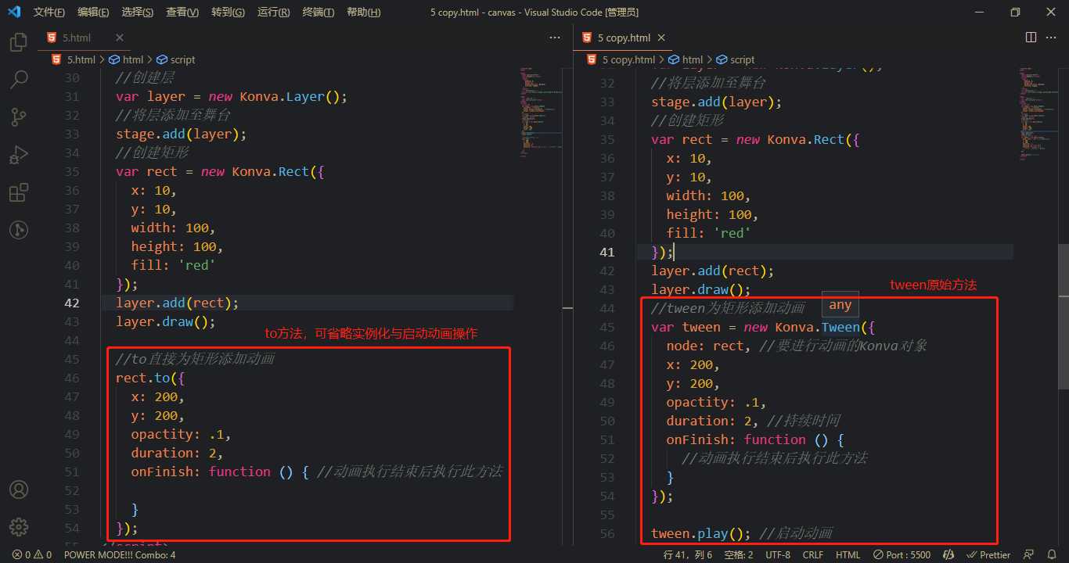
Task: Click POWER MODE!!! Combo: 4 status text
Action: [120, 554]
